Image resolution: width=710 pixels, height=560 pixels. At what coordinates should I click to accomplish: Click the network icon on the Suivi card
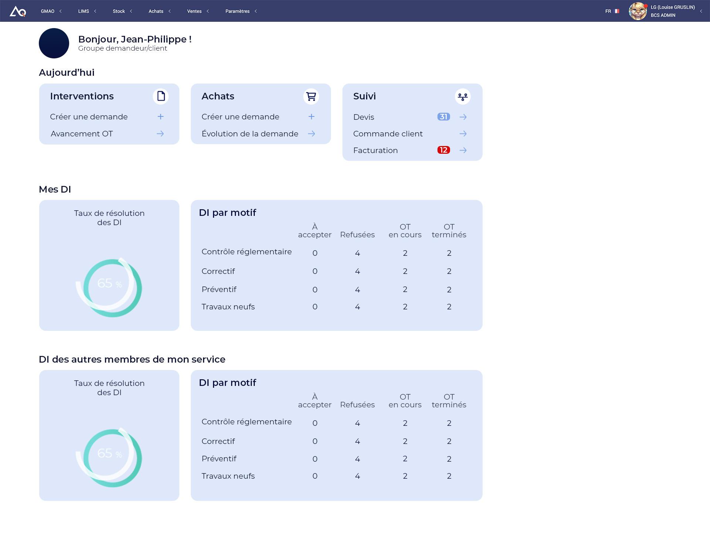point(462,96)
